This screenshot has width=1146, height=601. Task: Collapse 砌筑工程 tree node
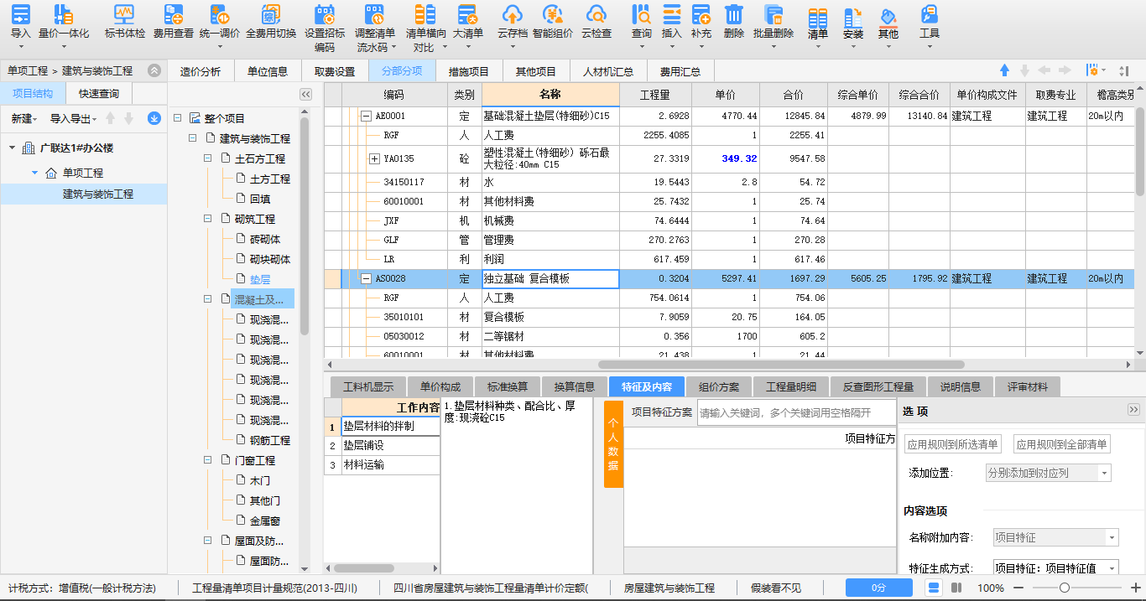[x=208, y=219]
